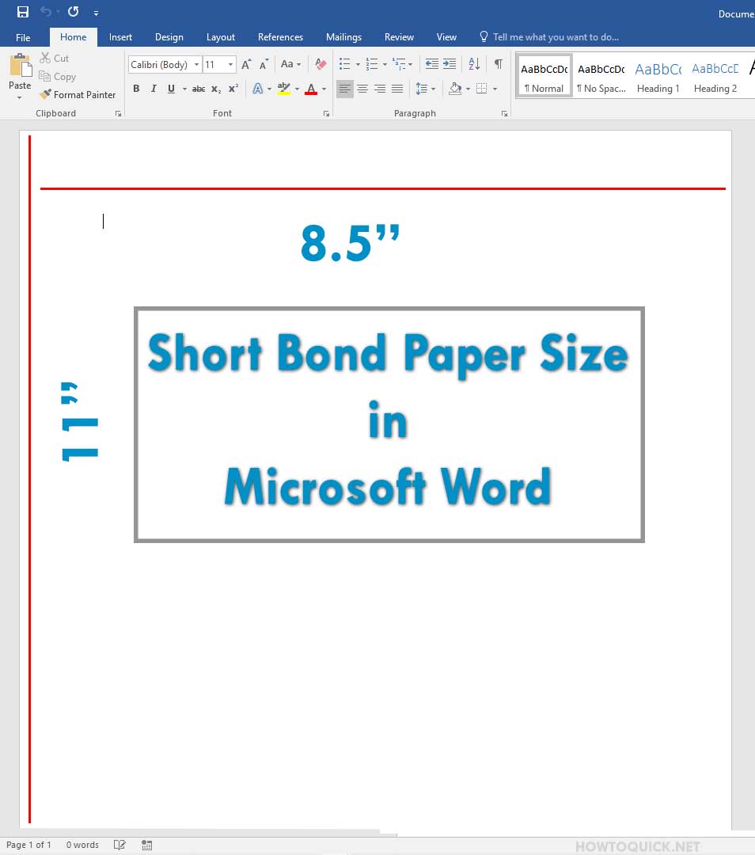Open the underline style dropdown arrow
Viewport: 755px width, 855px height.
[184, 89]
